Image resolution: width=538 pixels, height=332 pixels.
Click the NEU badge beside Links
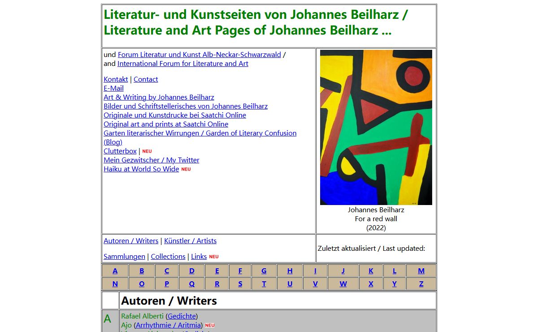click(214, 257)
